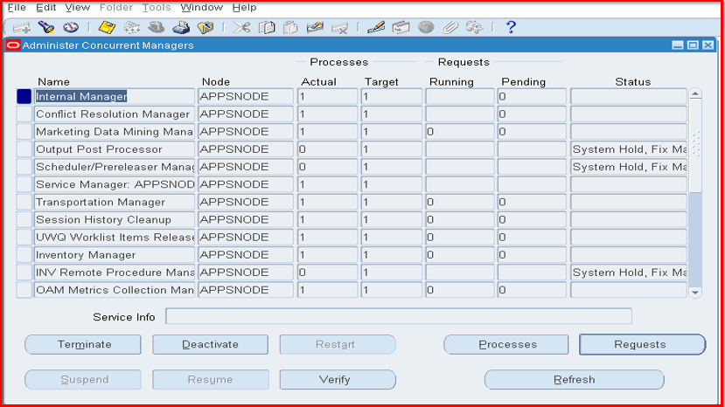This screenshot has height=407, width=725.
Task: Select the Output Post Processor row indicator
Action: click(24, 149)
